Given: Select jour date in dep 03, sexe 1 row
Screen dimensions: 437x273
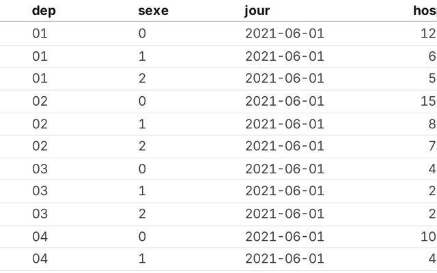Looking at the screenshot, I should tap(284, 191).
